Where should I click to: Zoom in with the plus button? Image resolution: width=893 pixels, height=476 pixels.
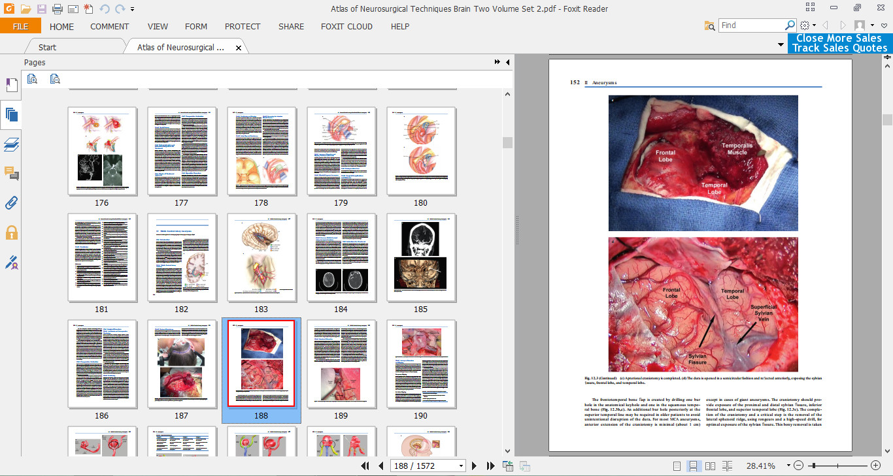pos(876,466)
